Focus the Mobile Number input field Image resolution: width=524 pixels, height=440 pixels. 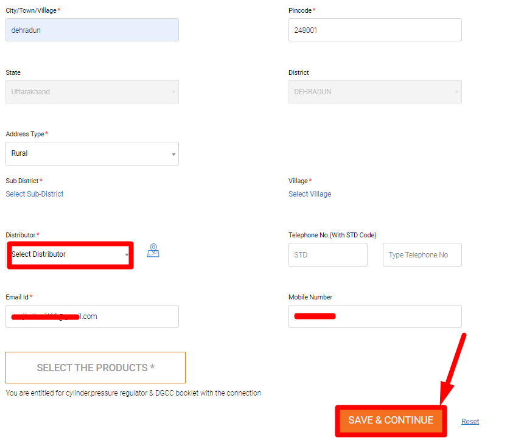(374, 316)
